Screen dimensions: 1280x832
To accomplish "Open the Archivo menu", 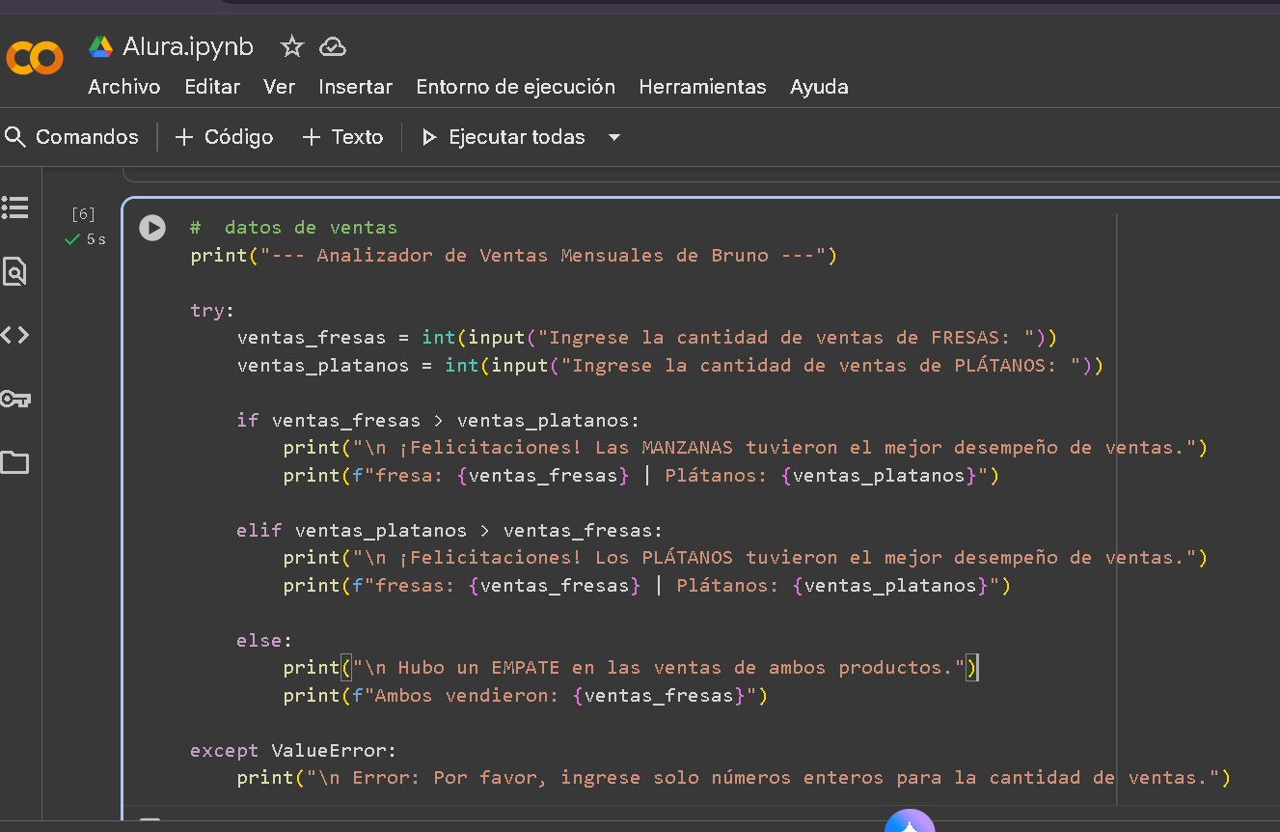I will (x=123, y=87).
